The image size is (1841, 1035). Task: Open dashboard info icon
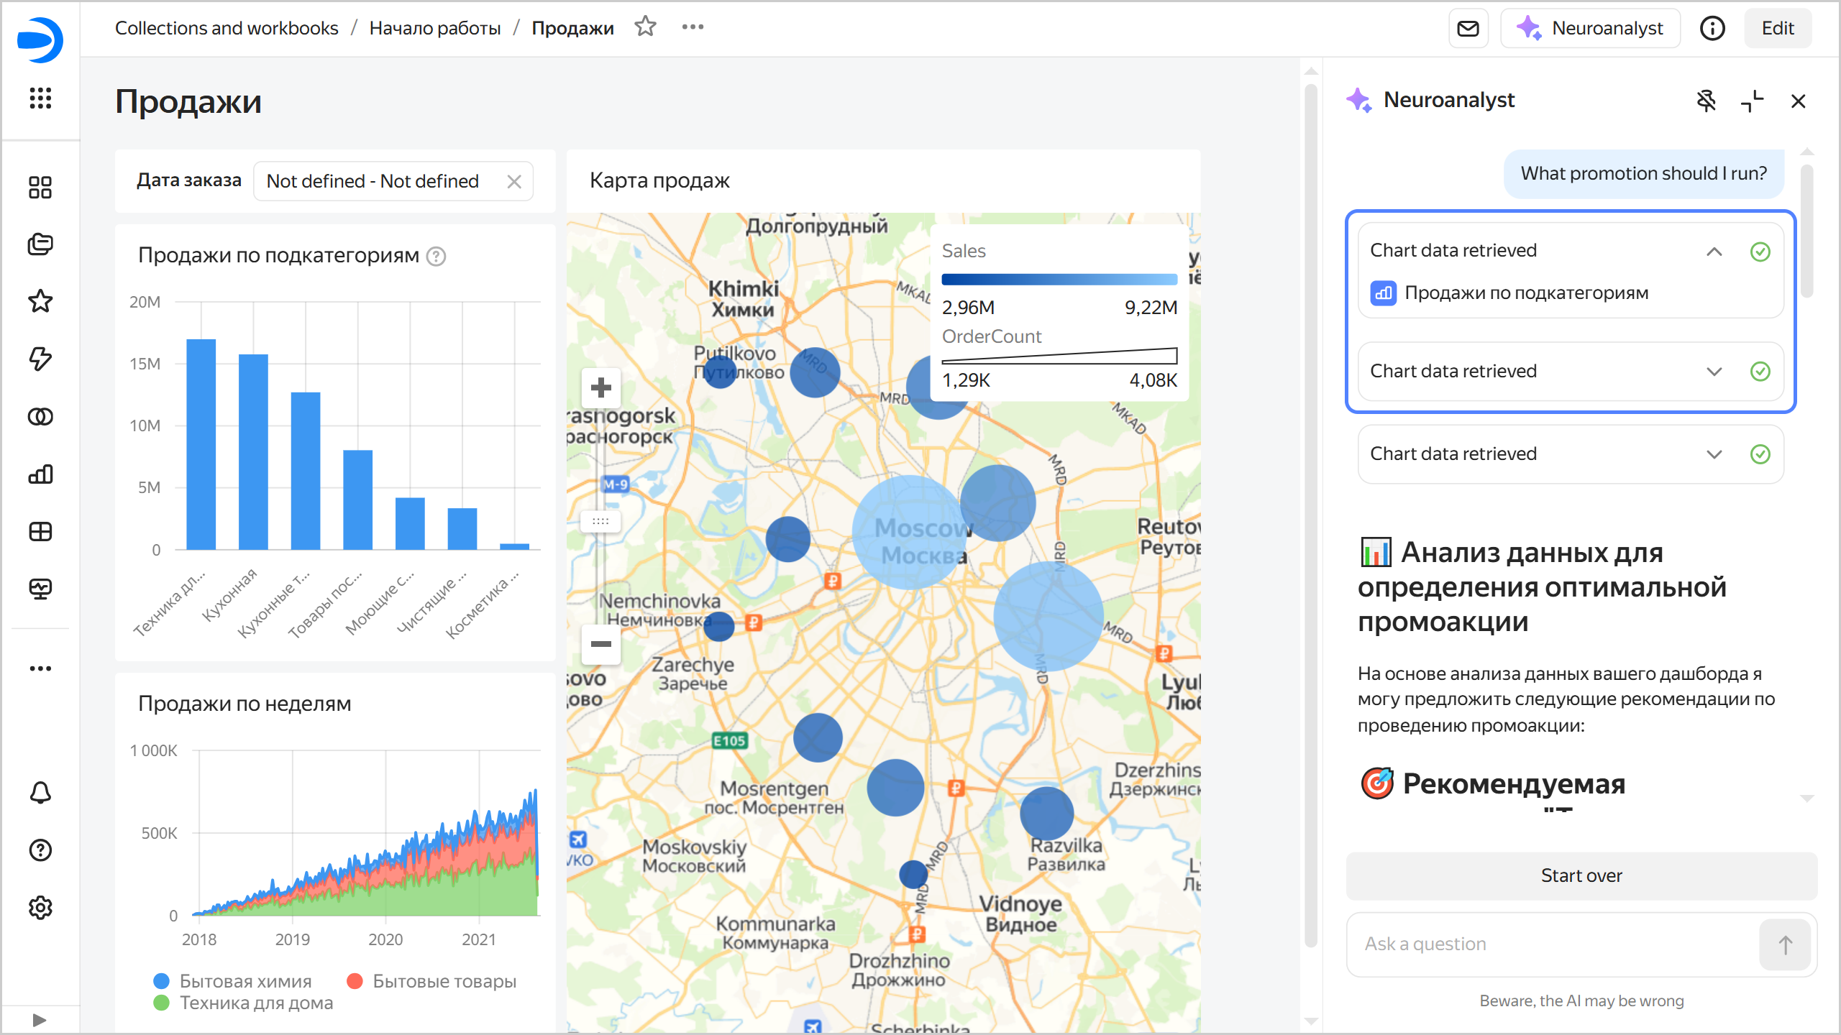click(1712, 28)
